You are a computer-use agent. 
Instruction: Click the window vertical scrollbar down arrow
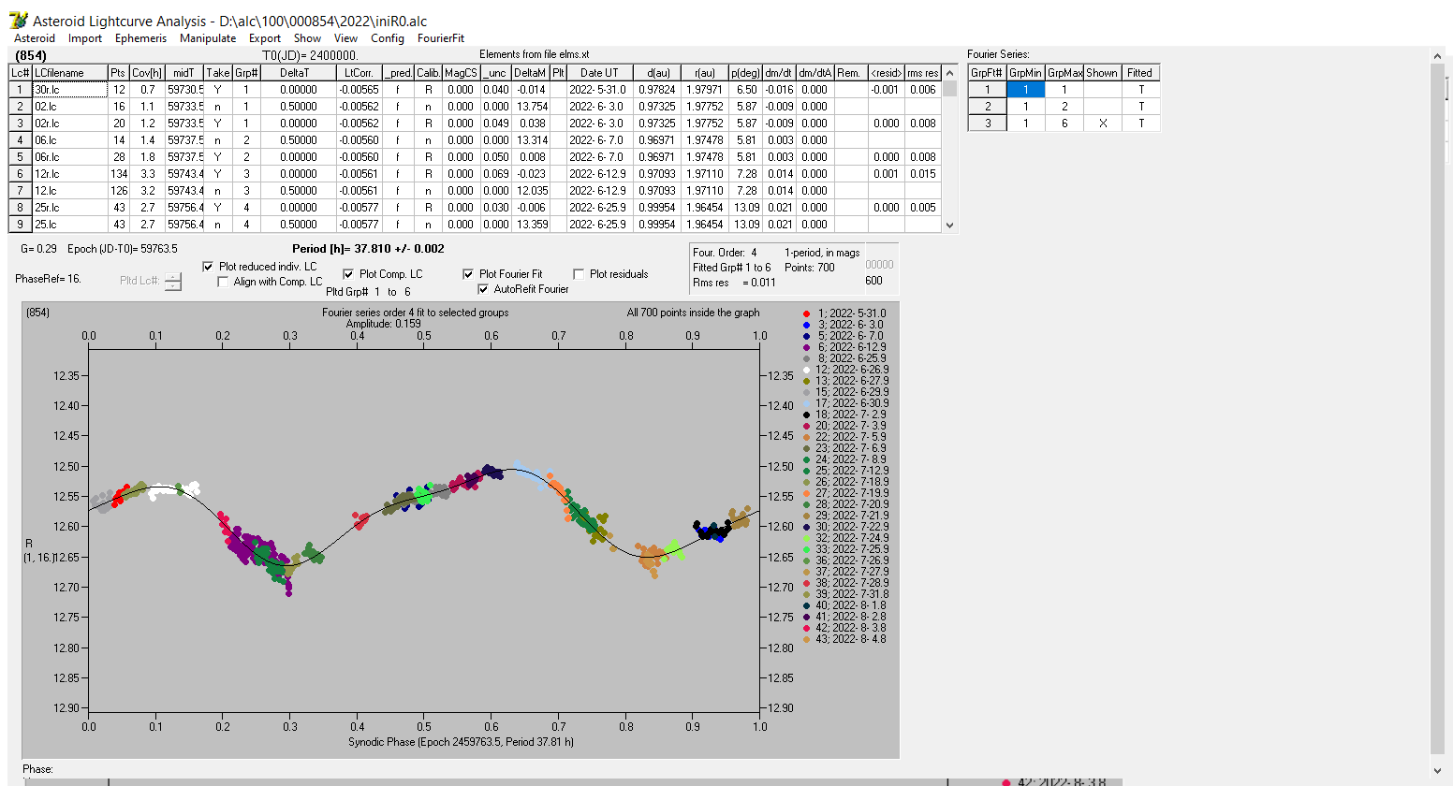coord(1438,771)
